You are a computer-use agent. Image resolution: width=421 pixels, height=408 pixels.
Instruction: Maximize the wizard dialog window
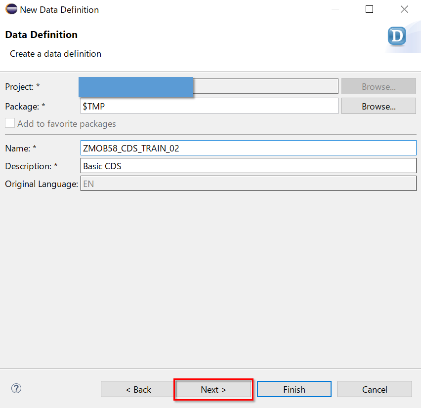(369, 9)
